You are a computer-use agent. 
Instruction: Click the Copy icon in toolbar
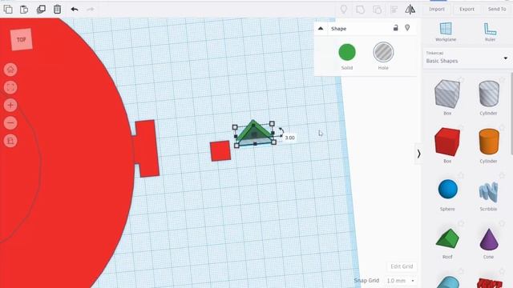pyautogui.click(x=8, y=9)
